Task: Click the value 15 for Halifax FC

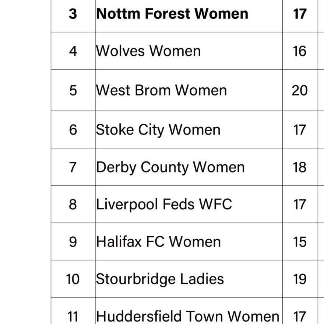Action: click(x=300, y=242)
